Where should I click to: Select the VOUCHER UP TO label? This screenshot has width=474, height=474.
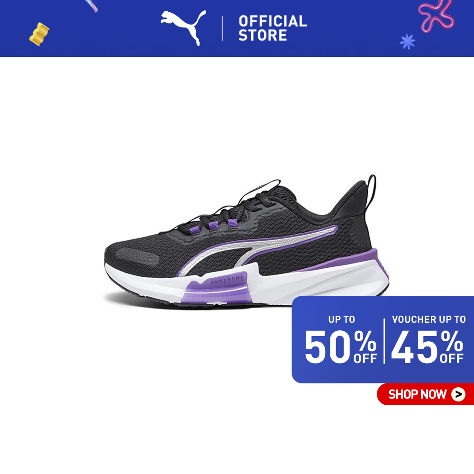[x=428, y=319]
